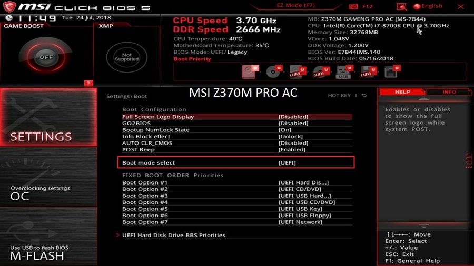
Task: Click the FIXED BOOT ORDER Priorities heading
Action: pos(173,176)
